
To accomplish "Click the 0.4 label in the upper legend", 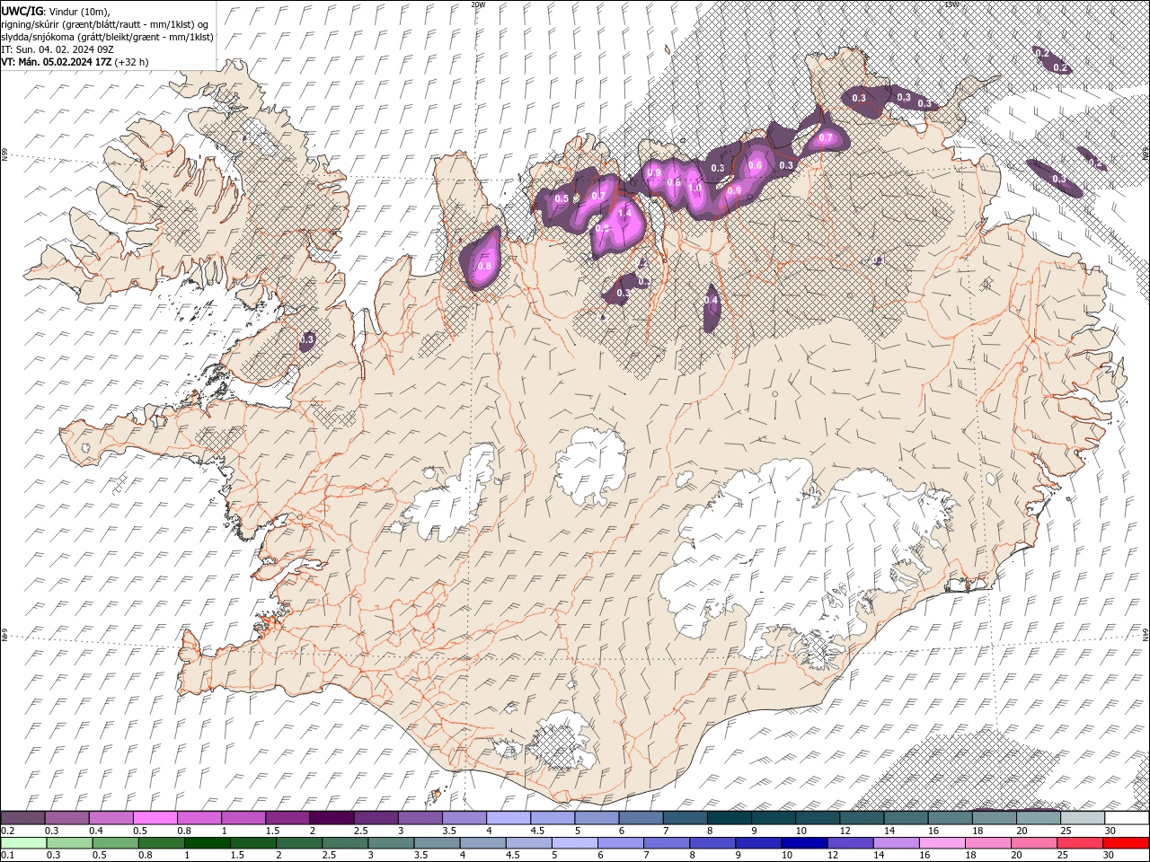I will 95,831.
